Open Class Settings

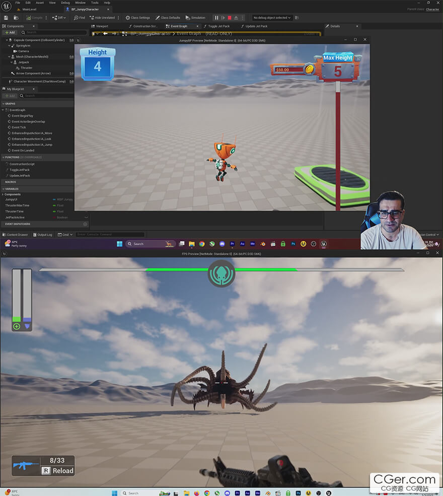[x=138, y=18]
